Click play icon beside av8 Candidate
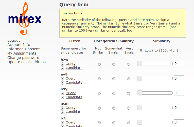Screen dimensions: 194x127 (x=62, y=83)
